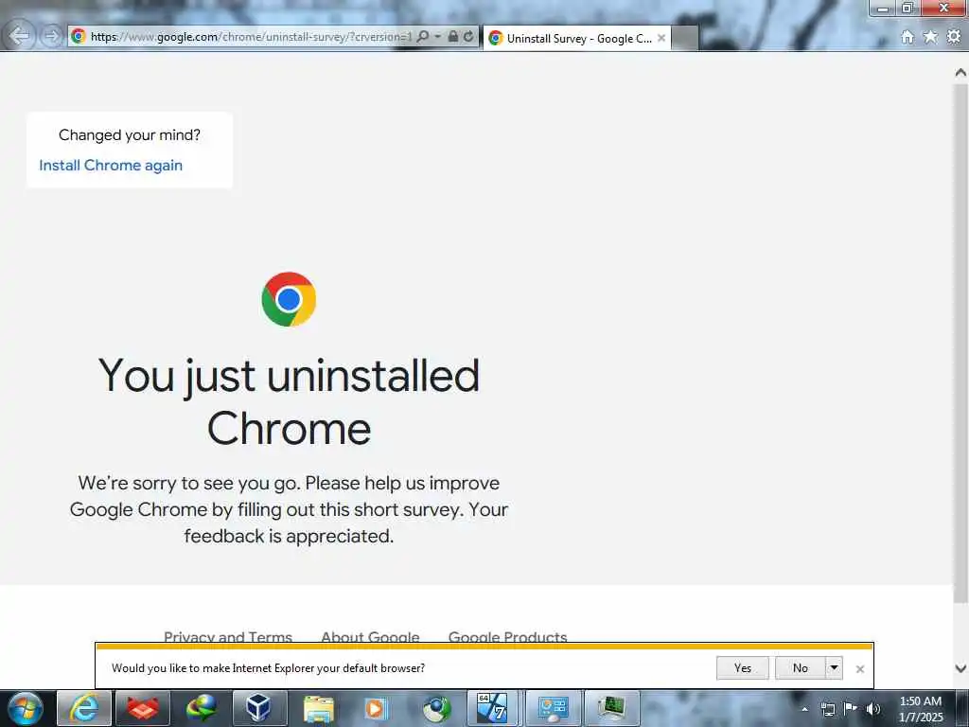Select the address bar URL field
The image size is (969, 727).
tap(250, 37)
